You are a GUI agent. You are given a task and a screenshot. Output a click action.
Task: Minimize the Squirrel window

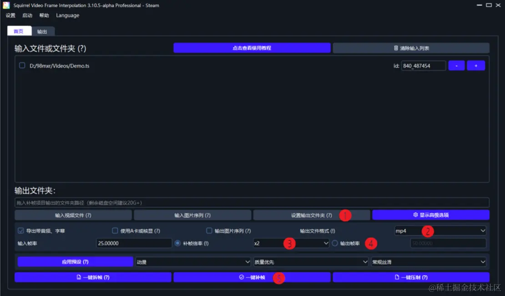479,5
